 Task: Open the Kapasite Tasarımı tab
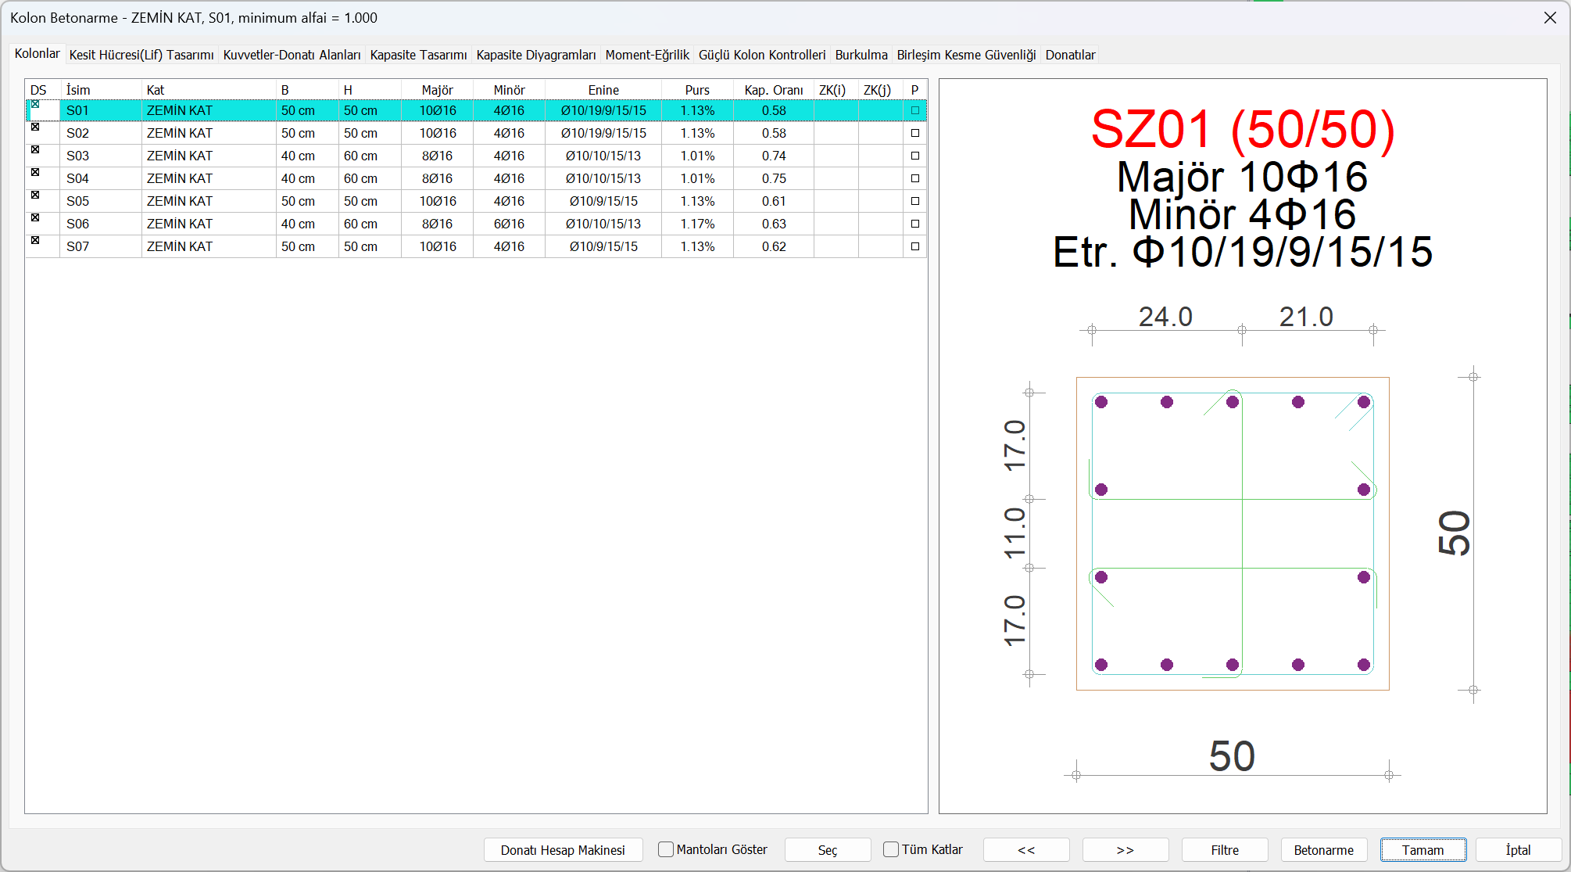coord(418,55)
